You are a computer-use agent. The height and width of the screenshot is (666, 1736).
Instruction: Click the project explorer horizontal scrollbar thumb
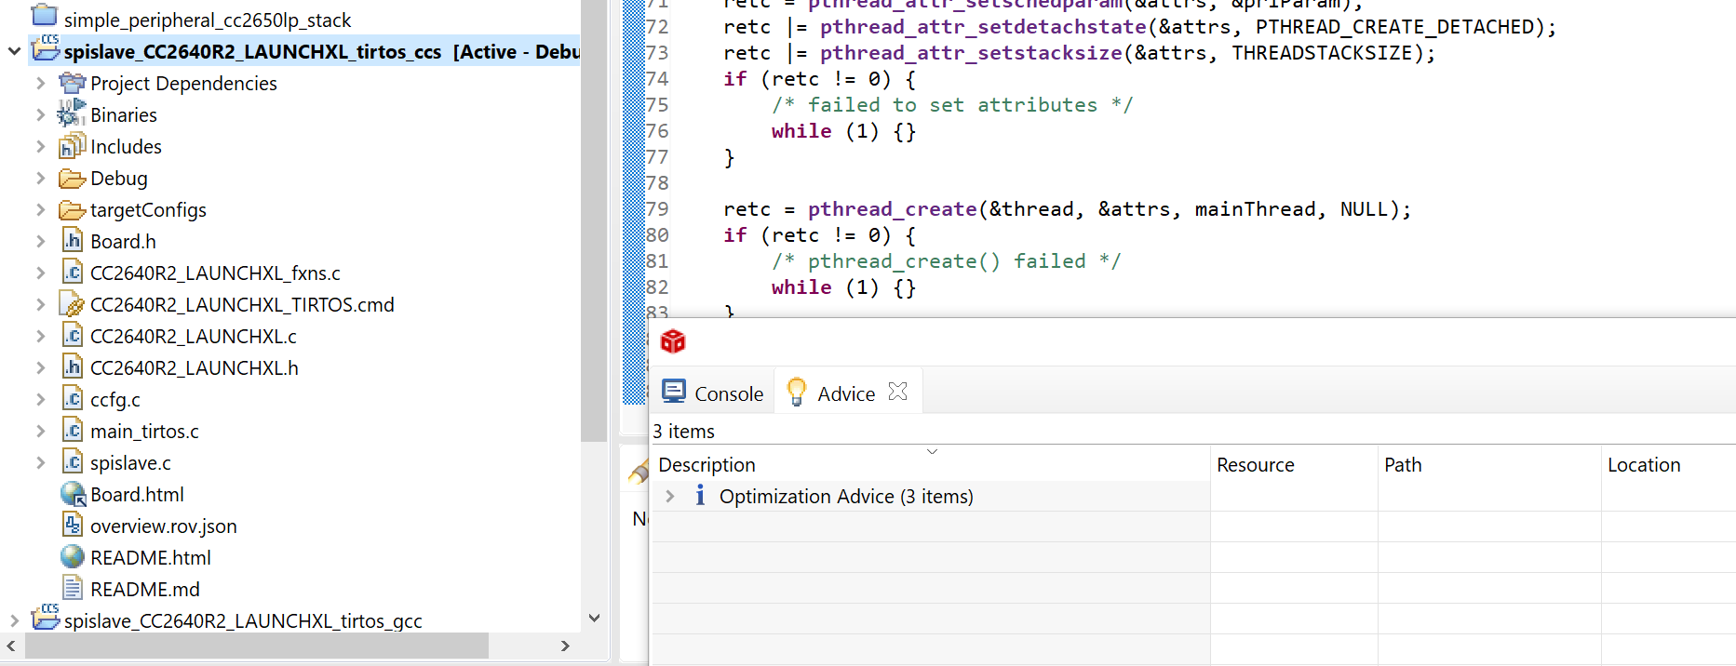click(257, 646)
